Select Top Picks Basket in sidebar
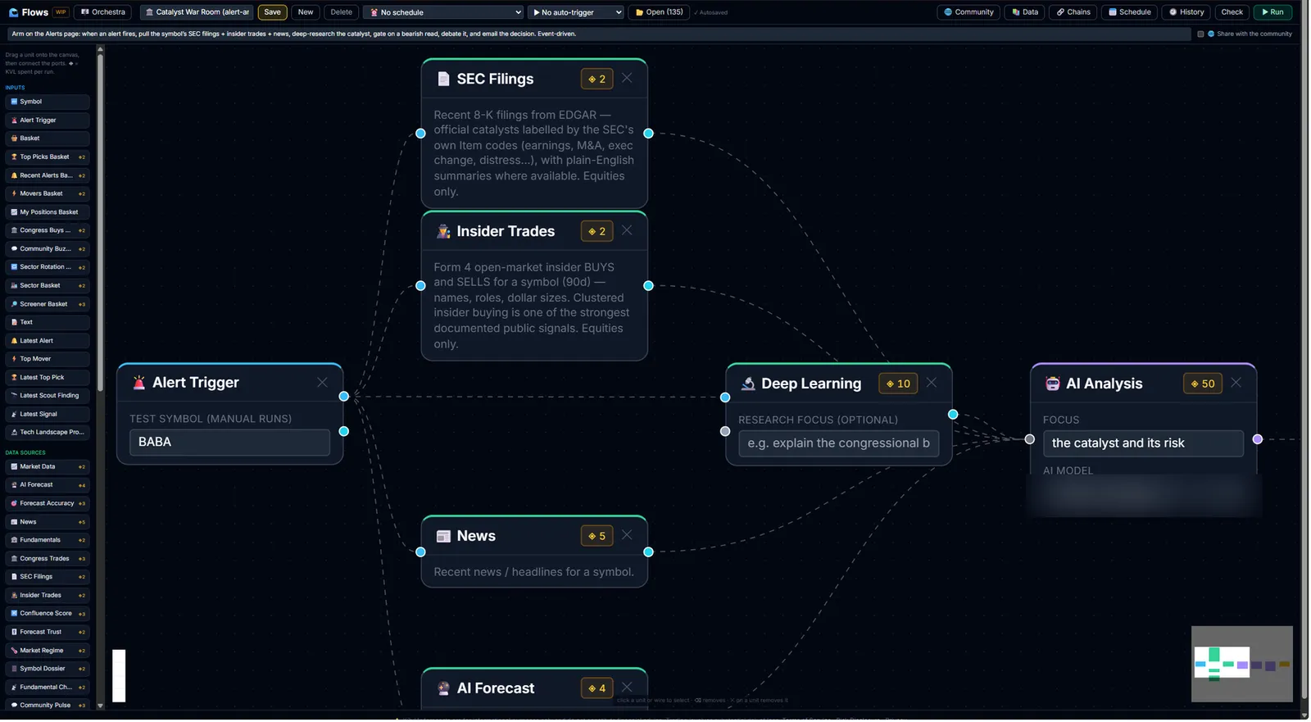 tap(48, 157)
